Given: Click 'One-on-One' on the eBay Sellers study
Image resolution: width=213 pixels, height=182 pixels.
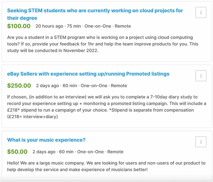Looking at the screenshot, I should click(x=94, y=86).
